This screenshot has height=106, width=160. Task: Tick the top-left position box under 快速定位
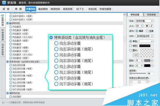[131, 82]
